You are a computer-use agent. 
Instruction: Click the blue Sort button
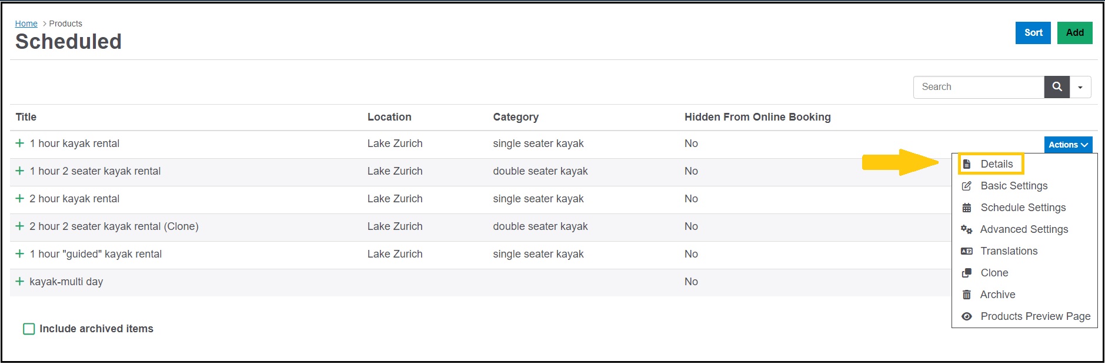click(1033, 33)
